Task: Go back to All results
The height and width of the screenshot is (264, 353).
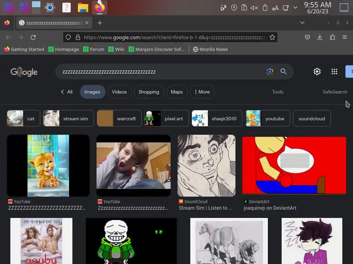Action: coord(67,92)
